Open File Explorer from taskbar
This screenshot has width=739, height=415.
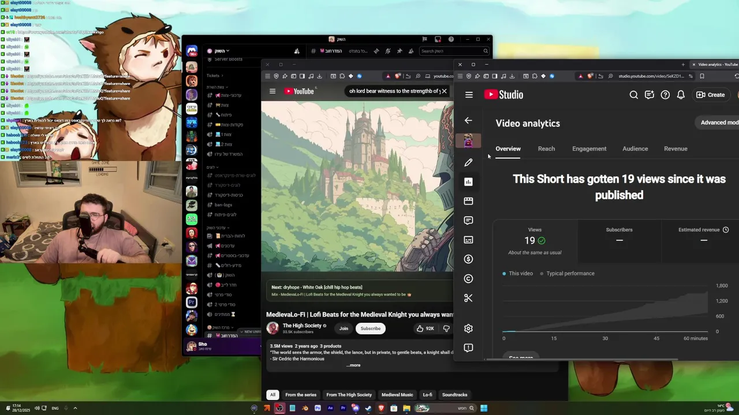pyautogui.click(x=406, y=409)
